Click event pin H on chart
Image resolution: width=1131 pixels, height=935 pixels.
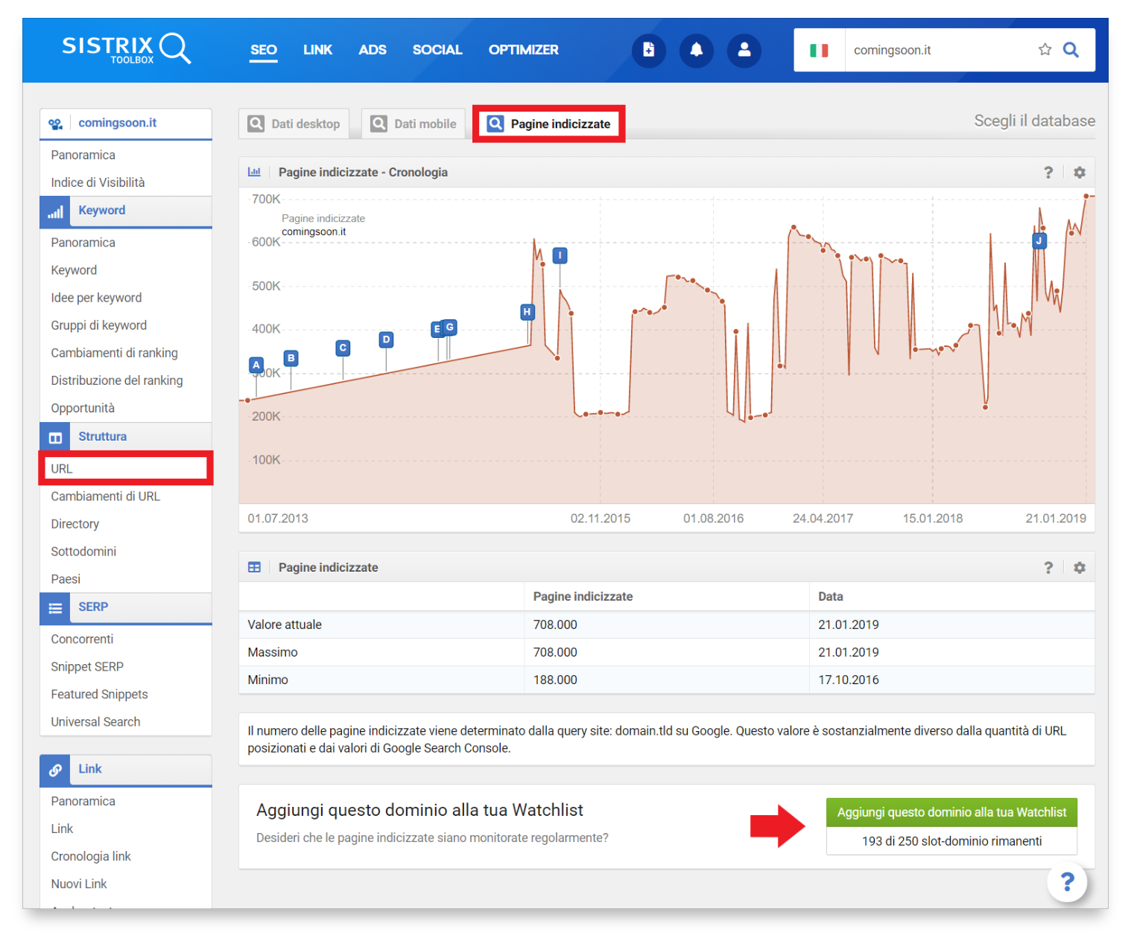tap(527, 312)
